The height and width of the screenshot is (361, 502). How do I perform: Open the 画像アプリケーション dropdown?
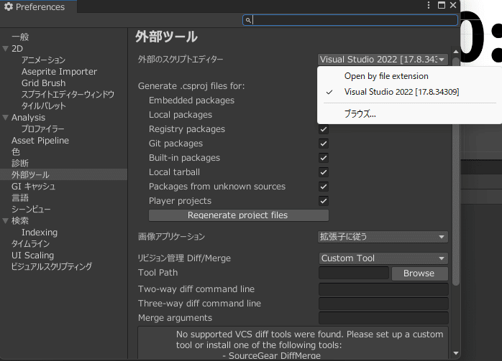tap(383, 237)
